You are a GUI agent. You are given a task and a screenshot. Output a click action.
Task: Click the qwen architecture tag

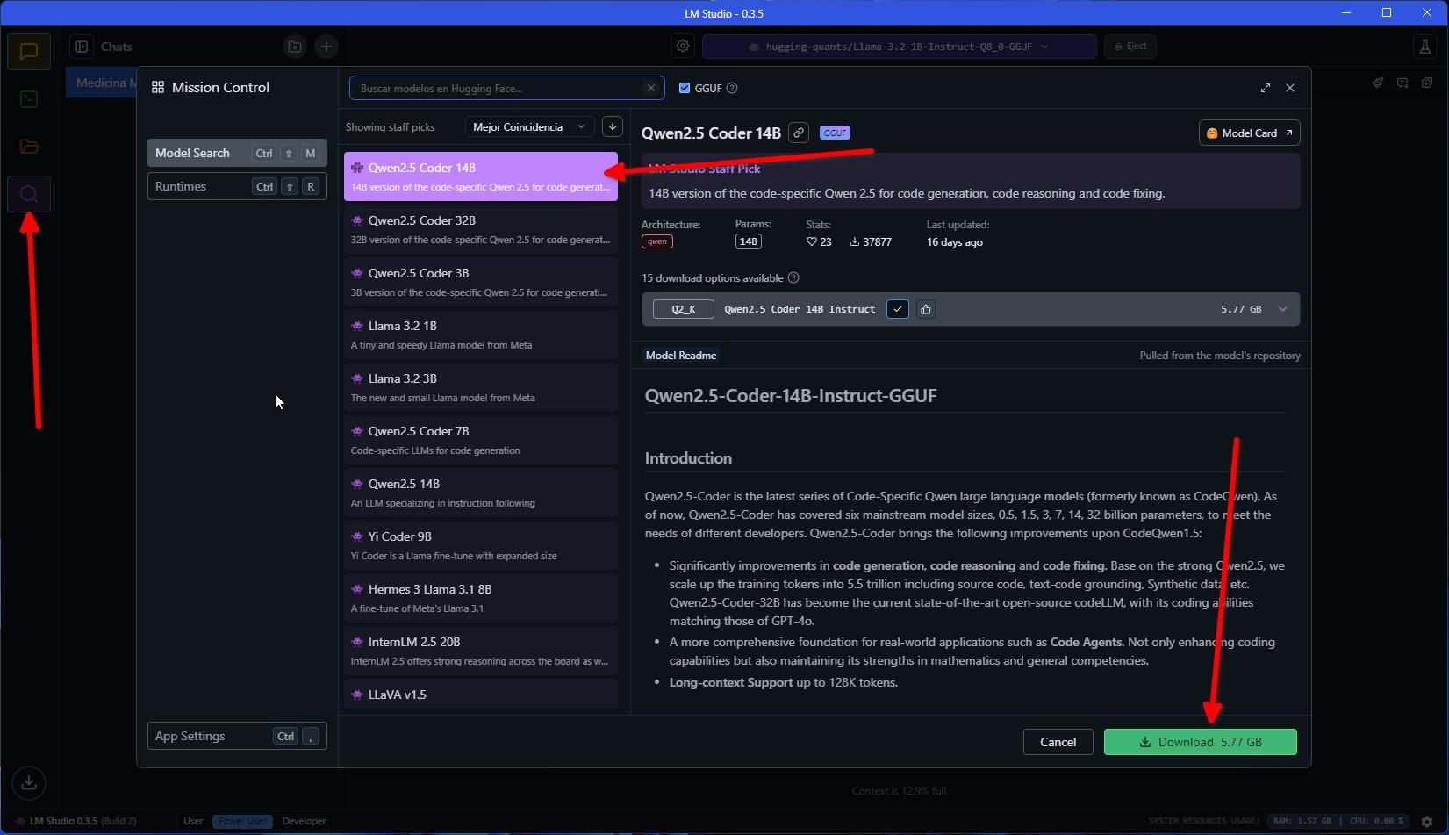coord(656,241)
